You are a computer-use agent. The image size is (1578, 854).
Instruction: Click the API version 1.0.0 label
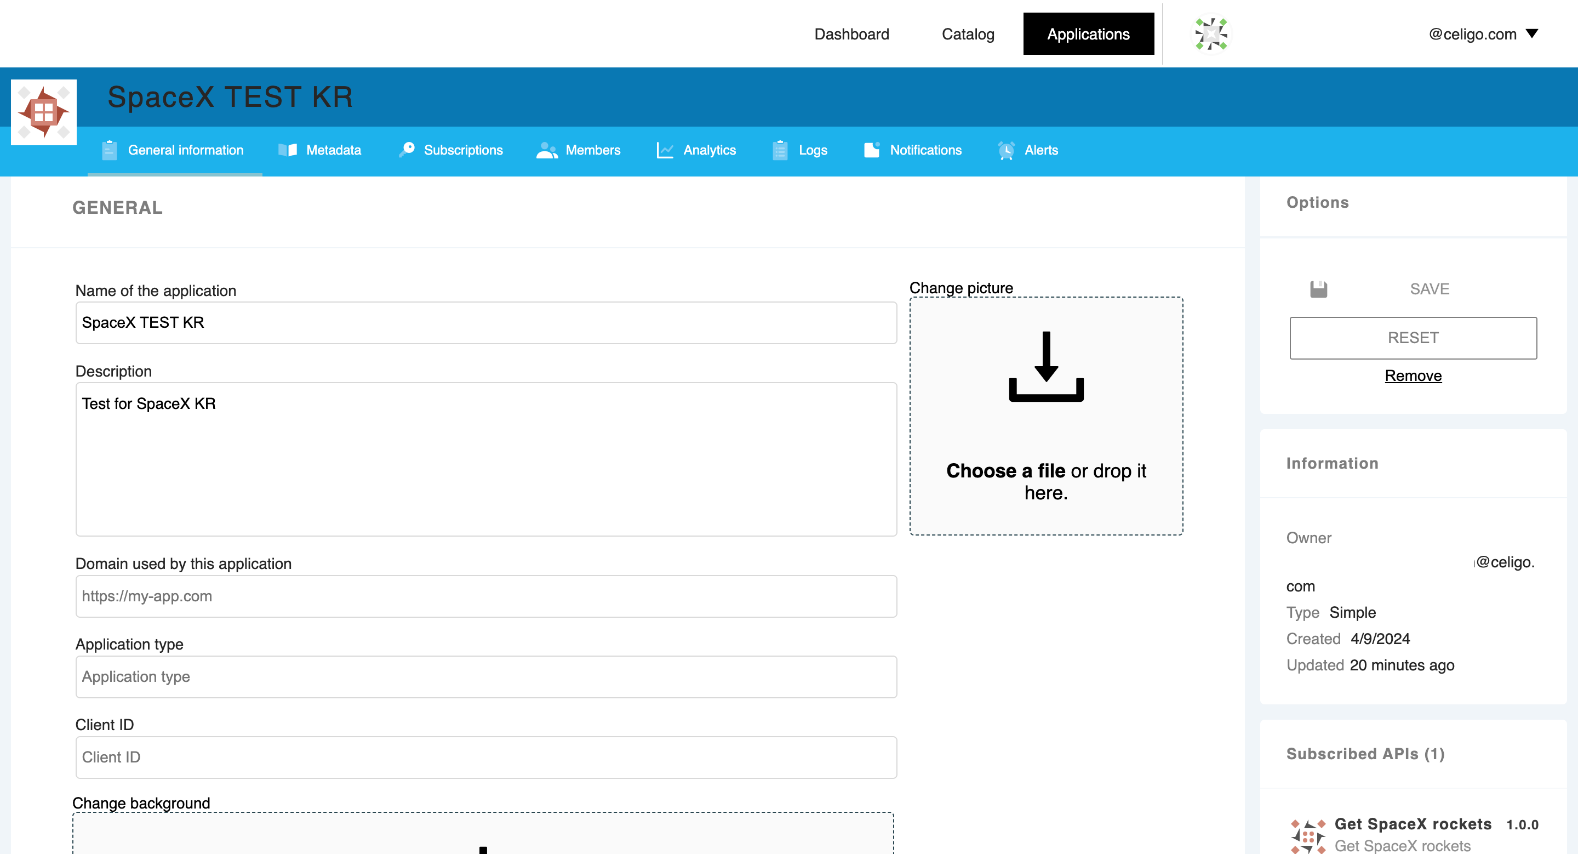coord(1523,824)
